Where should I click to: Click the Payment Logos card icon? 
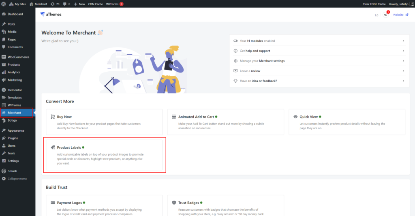tap(53, 203)
